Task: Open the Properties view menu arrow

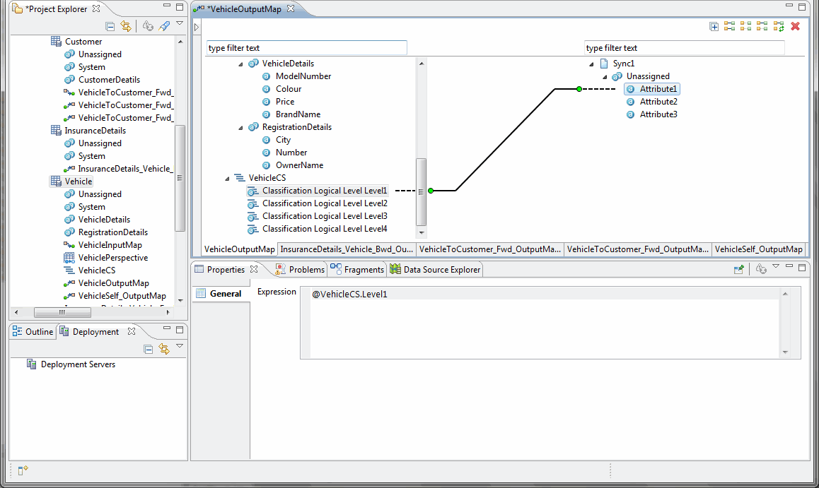Action: tap(776, 266)
